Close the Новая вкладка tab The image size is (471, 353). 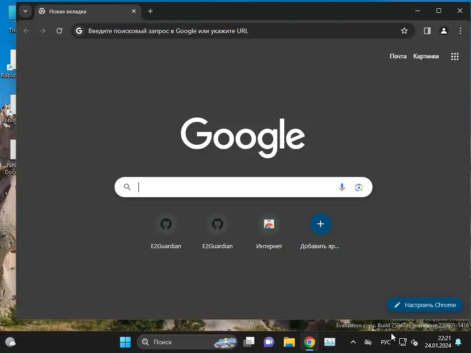click(134, 11)
